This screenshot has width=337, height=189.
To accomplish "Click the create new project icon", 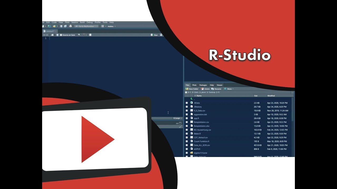I will pyautogui.click(x=49, y=26).
